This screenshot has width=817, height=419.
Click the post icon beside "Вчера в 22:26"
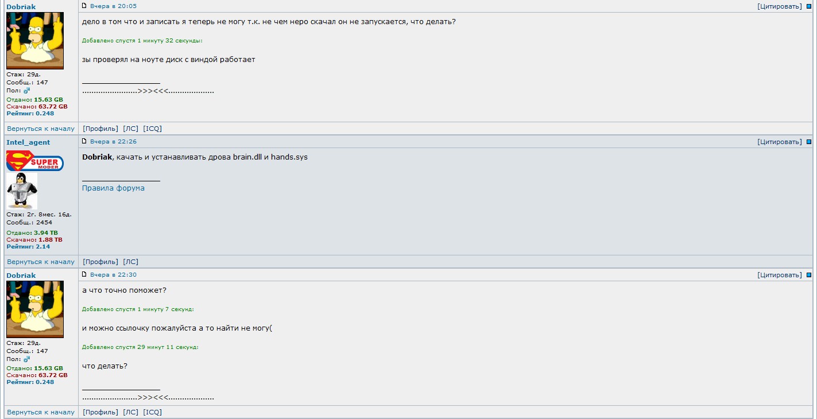point(84,141)
